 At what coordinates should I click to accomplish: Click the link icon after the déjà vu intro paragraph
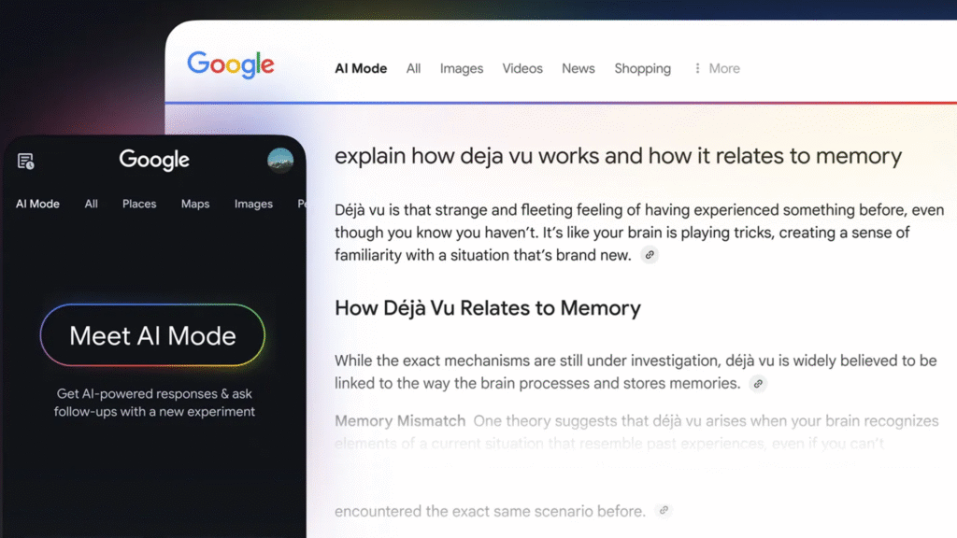(650, 255)
